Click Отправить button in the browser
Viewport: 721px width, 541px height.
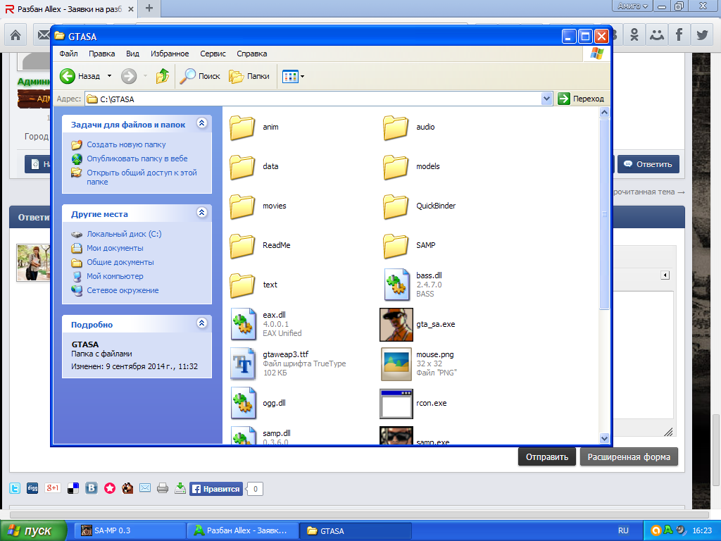click(x=546, y=456)
